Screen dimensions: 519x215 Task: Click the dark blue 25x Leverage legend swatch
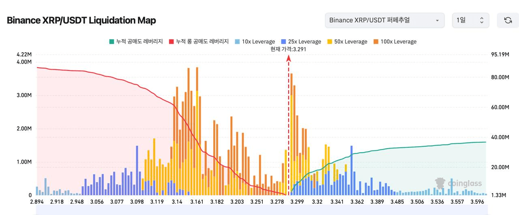pyautogui.click(x=283, y=42)
